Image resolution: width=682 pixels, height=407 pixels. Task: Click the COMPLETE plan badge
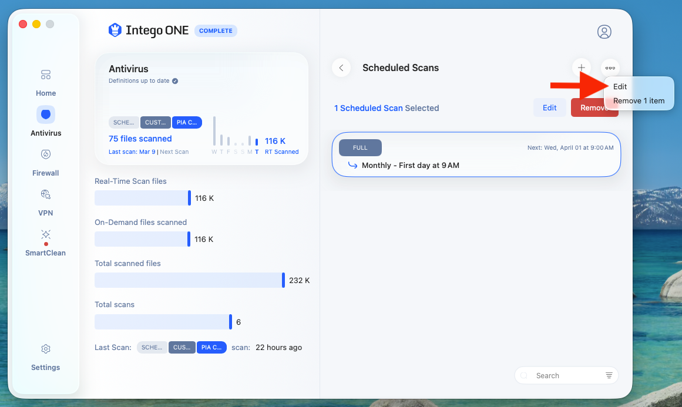pos(216,31)
